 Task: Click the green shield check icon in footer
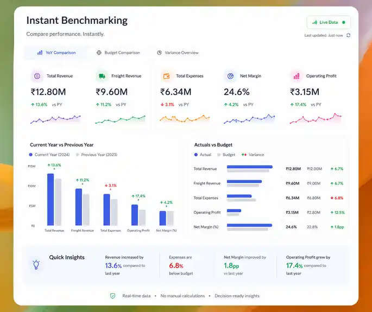[x=113, y=296]
